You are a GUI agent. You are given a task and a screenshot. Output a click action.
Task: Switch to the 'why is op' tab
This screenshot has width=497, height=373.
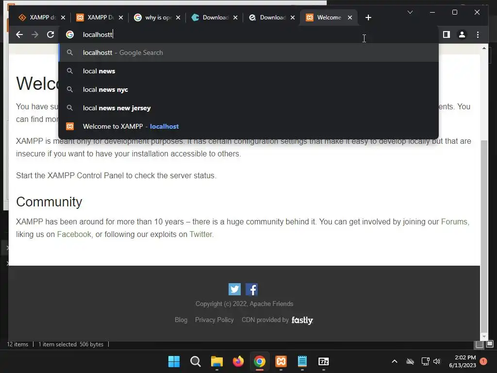point(153,17)
